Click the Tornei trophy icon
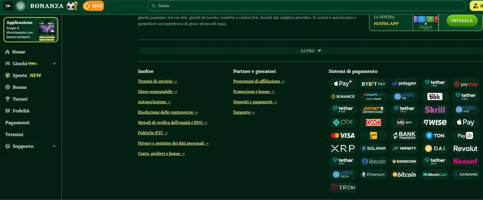The height and width of the screenshot is (200, 483). [7, 99]
